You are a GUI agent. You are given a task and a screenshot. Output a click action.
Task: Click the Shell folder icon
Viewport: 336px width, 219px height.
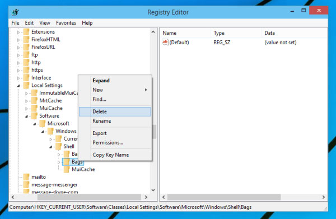point(58,147)
